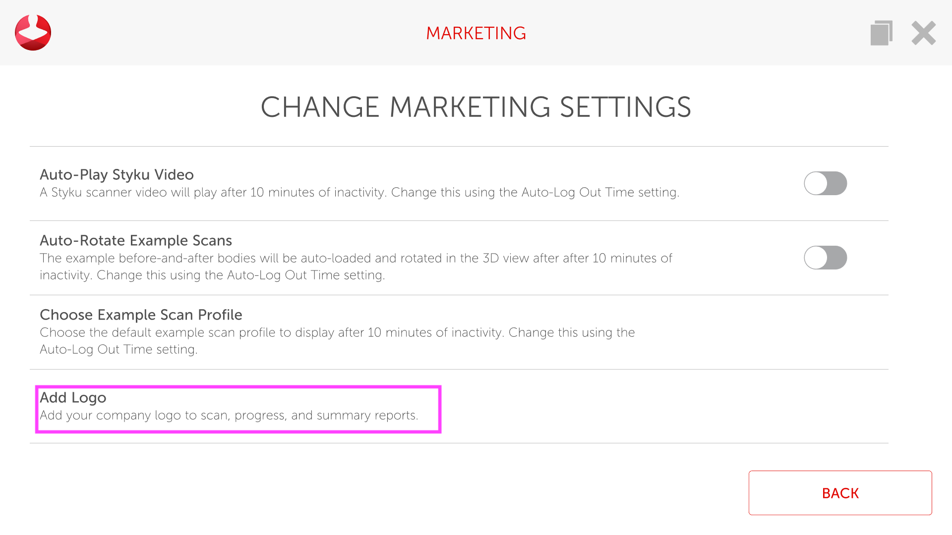Turn on Auto-Rotate Example Scans switch
952x535 pixels.
(x=825, y=258)
